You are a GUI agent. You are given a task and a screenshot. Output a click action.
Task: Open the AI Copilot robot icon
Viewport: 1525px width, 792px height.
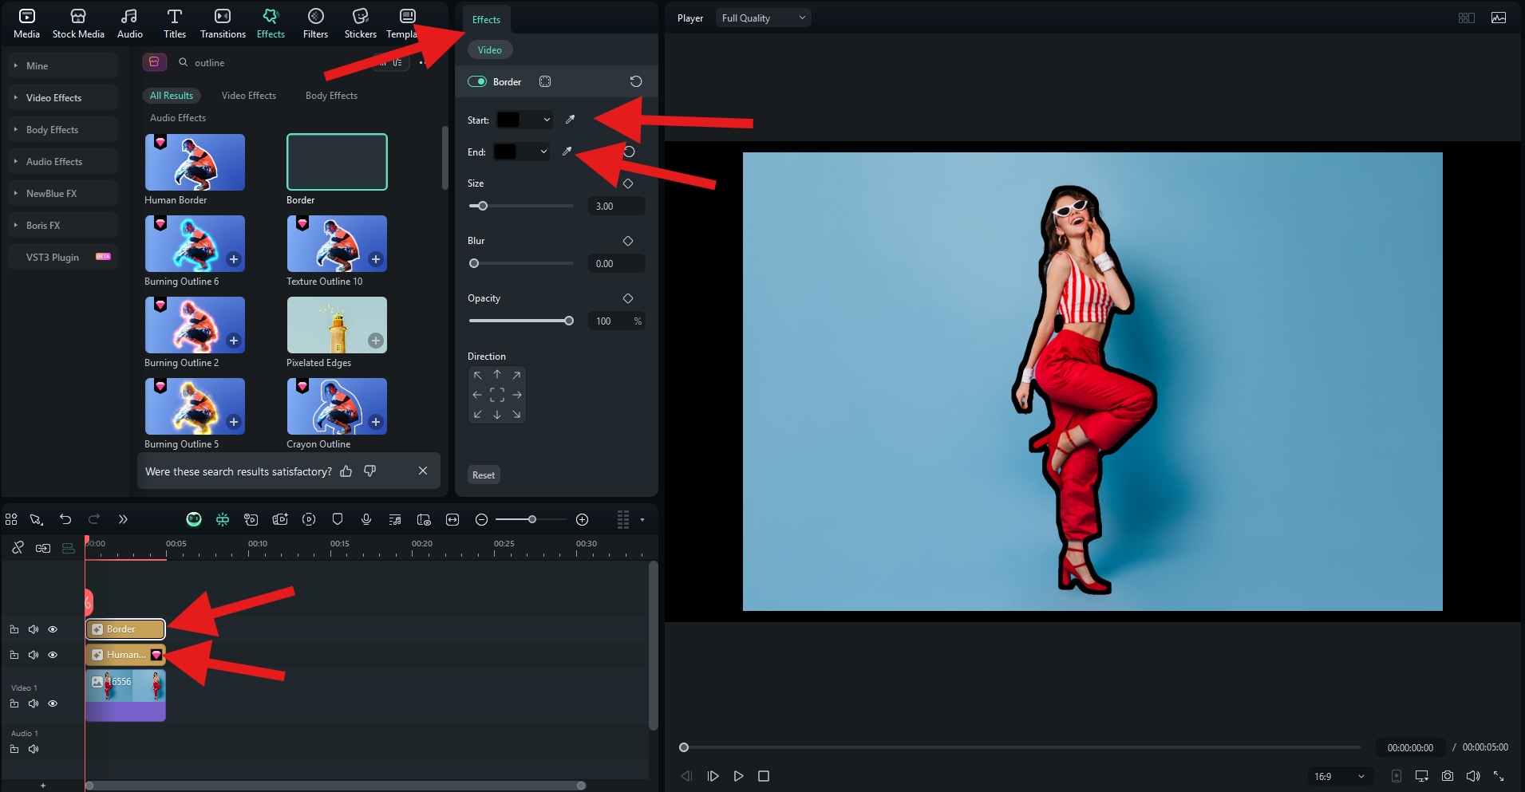[194, 519]
